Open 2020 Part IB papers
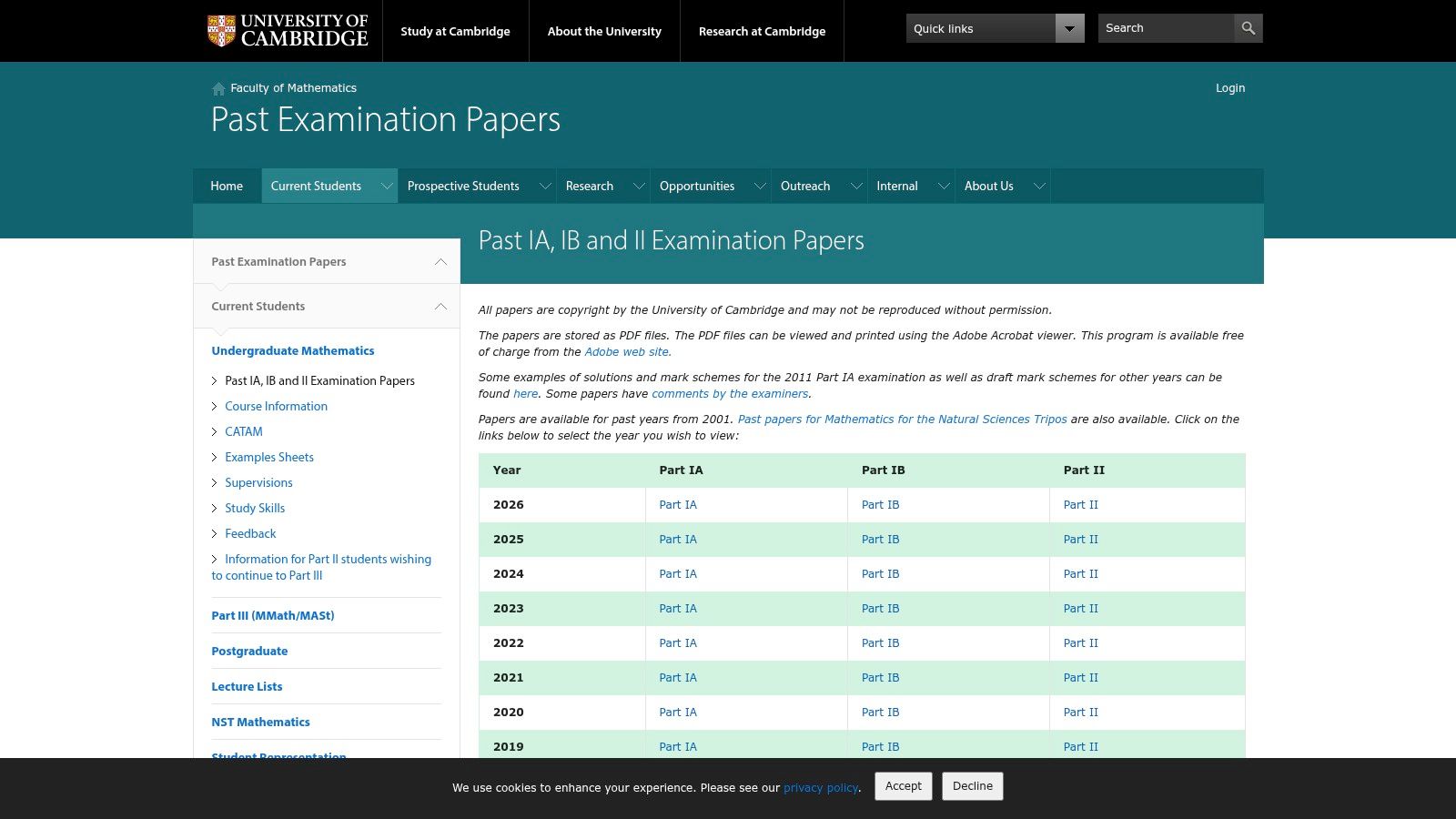This screenshot has height=819, width=1456. pyautogui.click(x=880, y=713)
